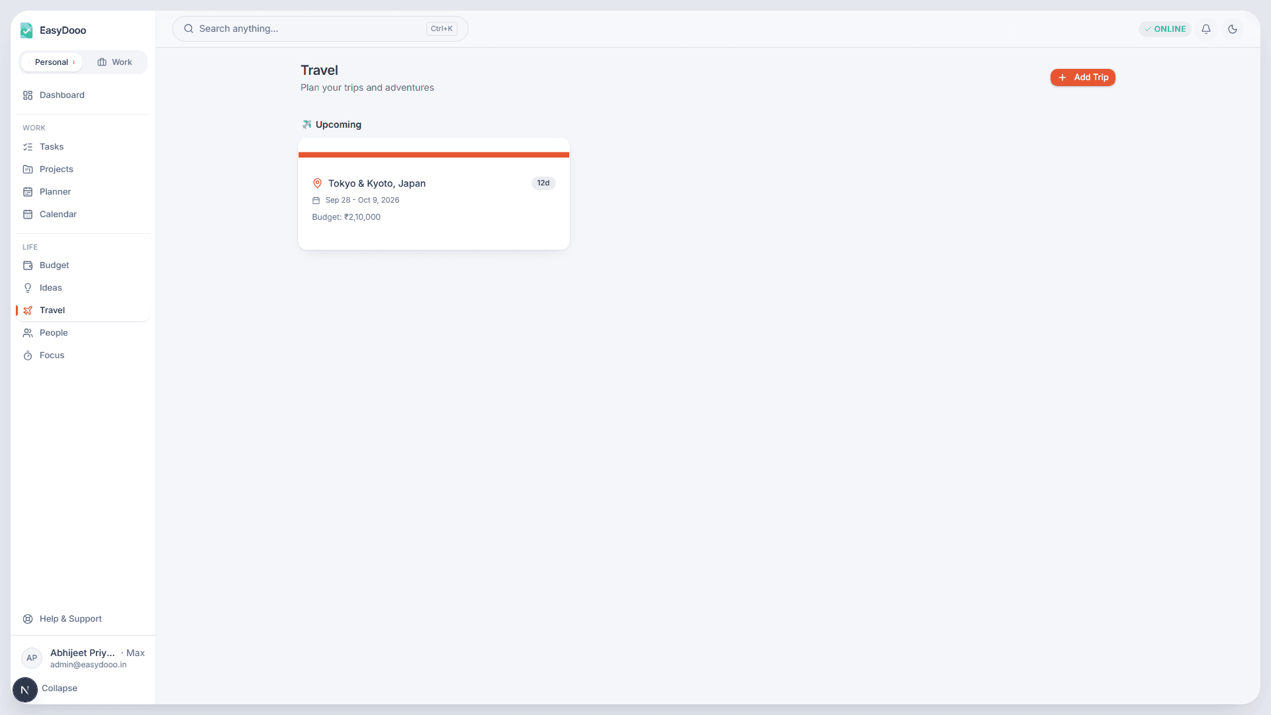Click the Upcoming section heading
Viewport: 1271px width, 715px height.
pyautogui.click(x=338, y=124)
